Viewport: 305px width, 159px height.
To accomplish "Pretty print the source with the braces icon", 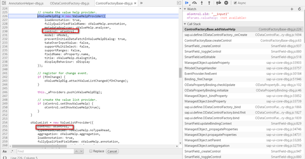I will [x=5, y=157].
